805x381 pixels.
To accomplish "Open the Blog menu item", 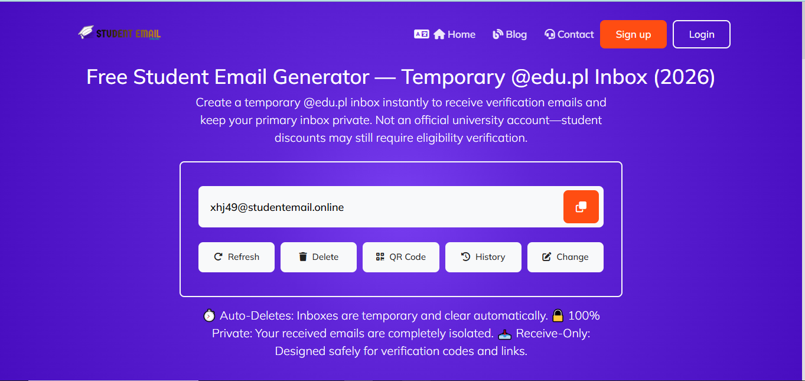I will coord(516,34).
